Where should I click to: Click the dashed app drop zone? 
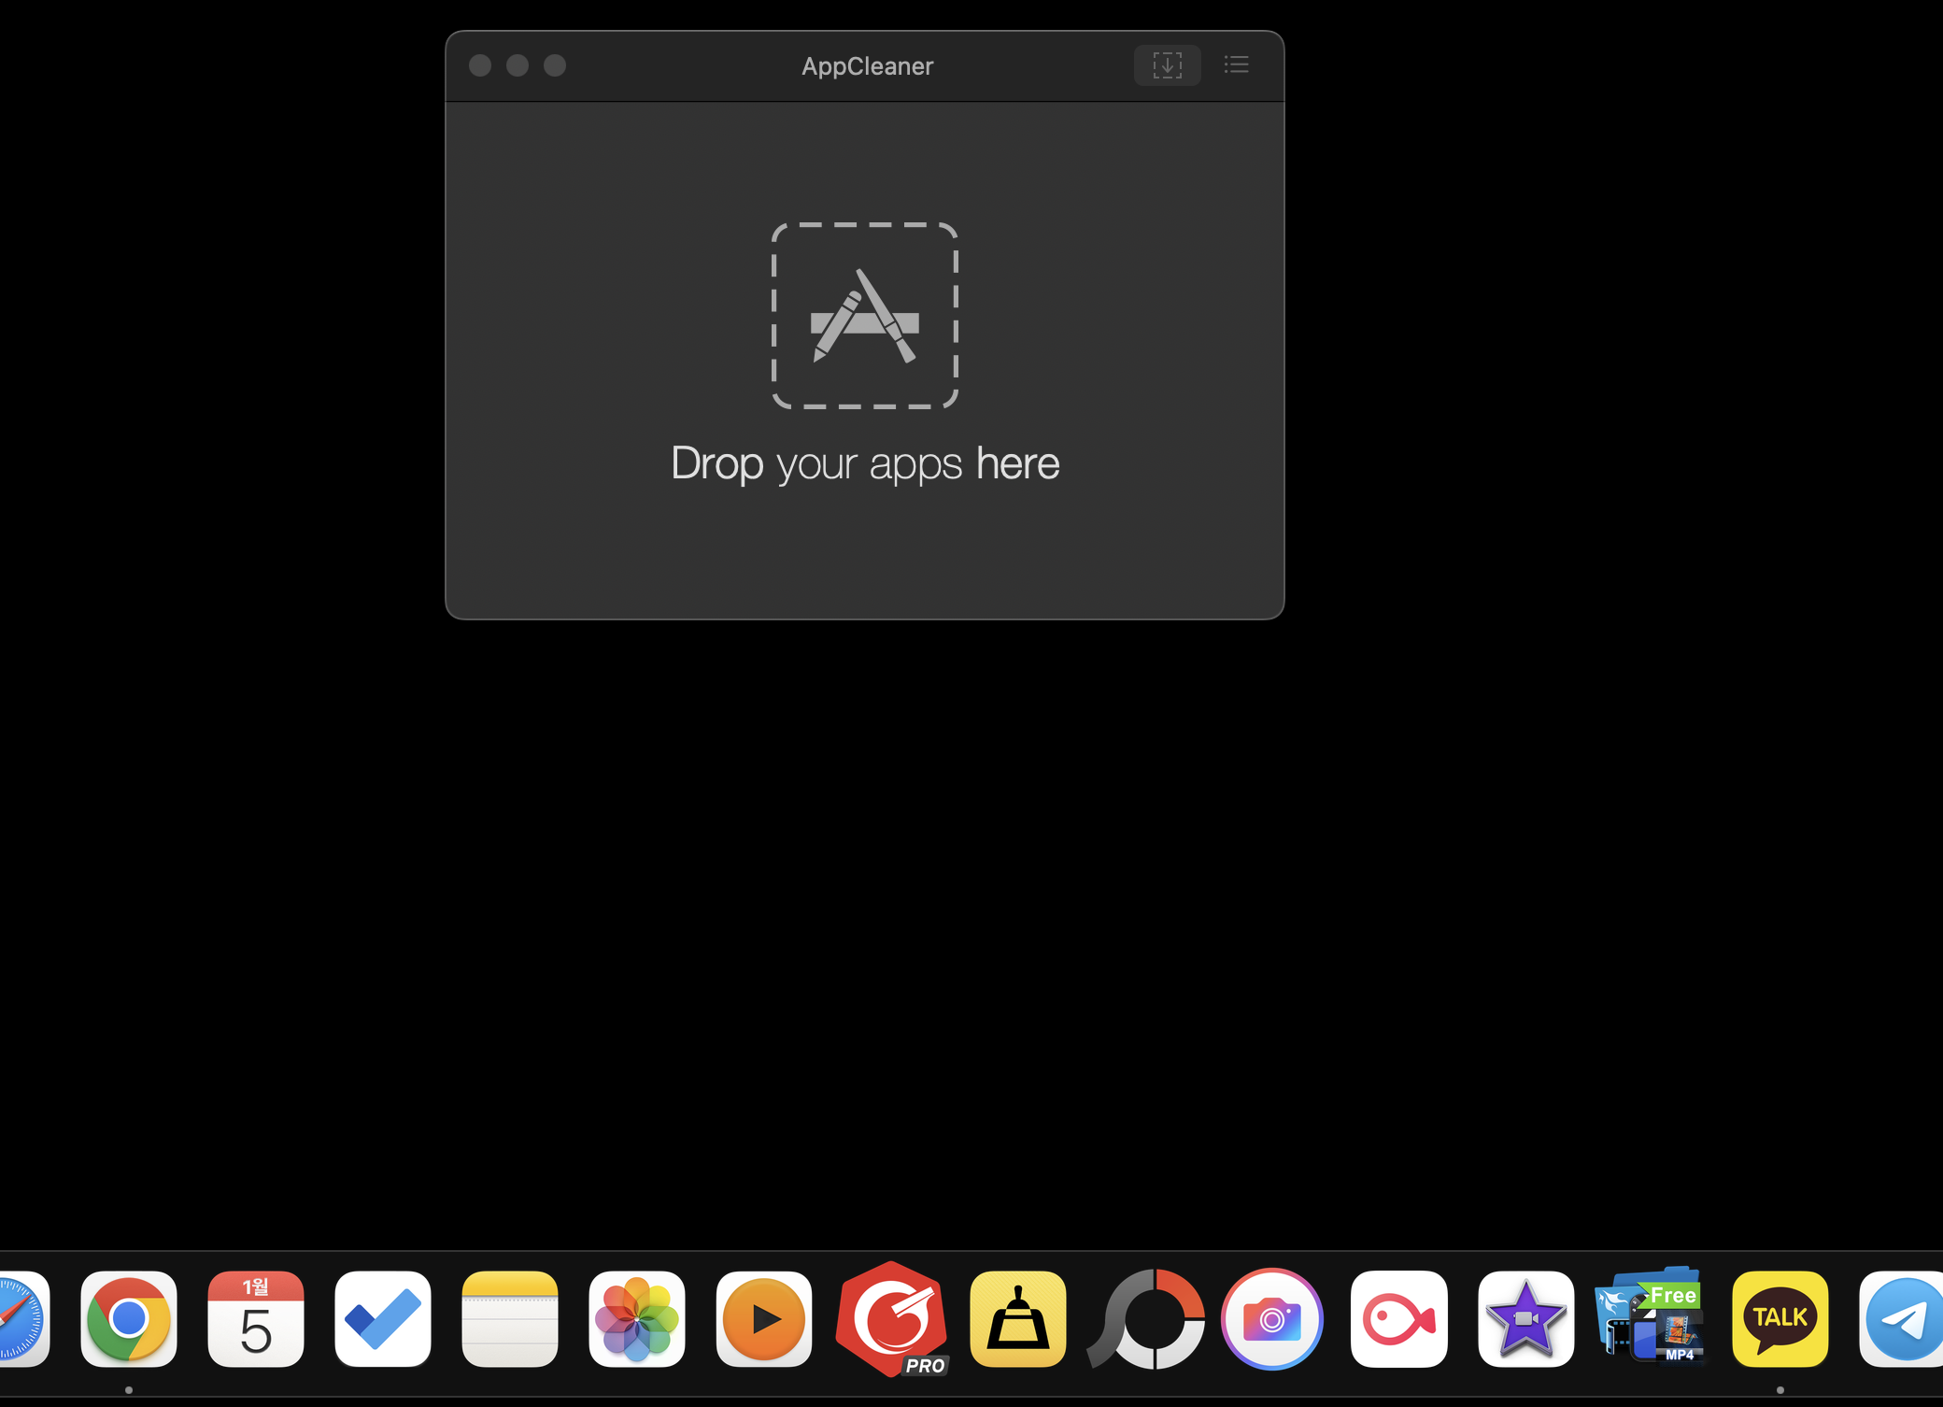[864, 316]
